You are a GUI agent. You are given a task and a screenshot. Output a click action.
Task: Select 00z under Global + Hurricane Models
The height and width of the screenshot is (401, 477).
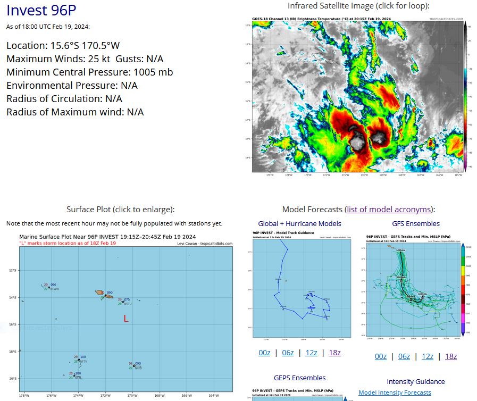point(264,353)
